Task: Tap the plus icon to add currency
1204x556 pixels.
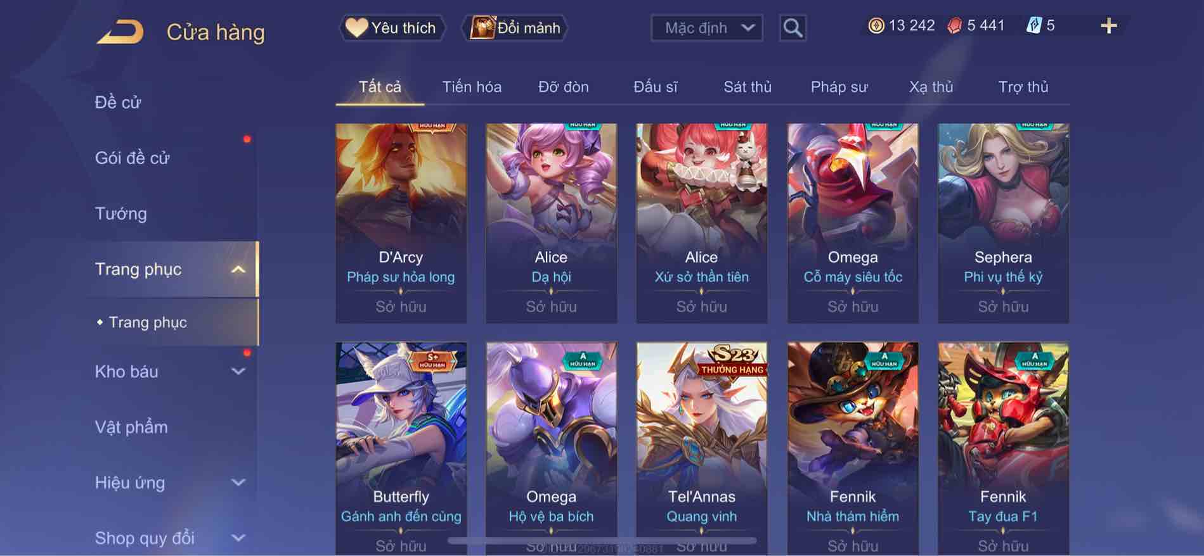Action: [x=1109, y=26]
